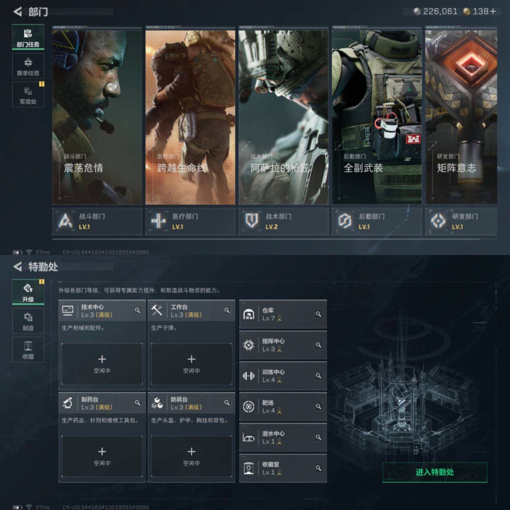
Task: Select 制造 tab in 特勤处 sidebar
Action: (x=28, y=321)
